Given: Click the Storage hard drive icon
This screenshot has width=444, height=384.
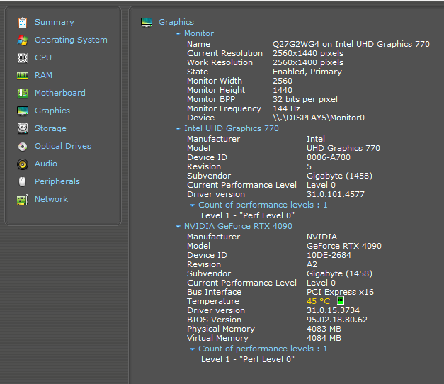Looking at the screenshot, I should 23,129.
